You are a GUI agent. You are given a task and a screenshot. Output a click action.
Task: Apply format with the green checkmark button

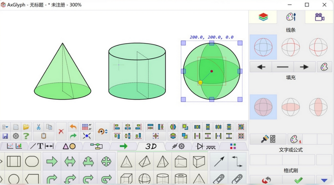[x=298, y=180]
